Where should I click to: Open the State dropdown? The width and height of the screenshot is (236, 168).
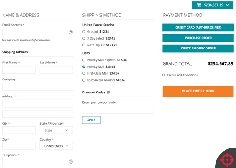[x=56, y=130]
